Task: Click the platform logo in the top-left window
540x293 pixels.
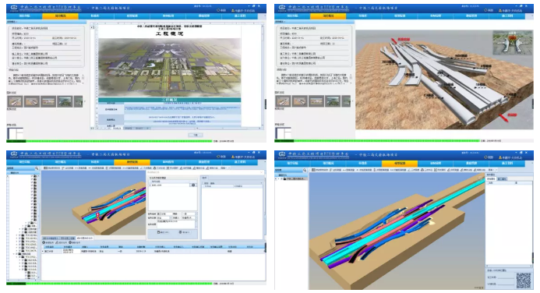Action: [14, 8]
